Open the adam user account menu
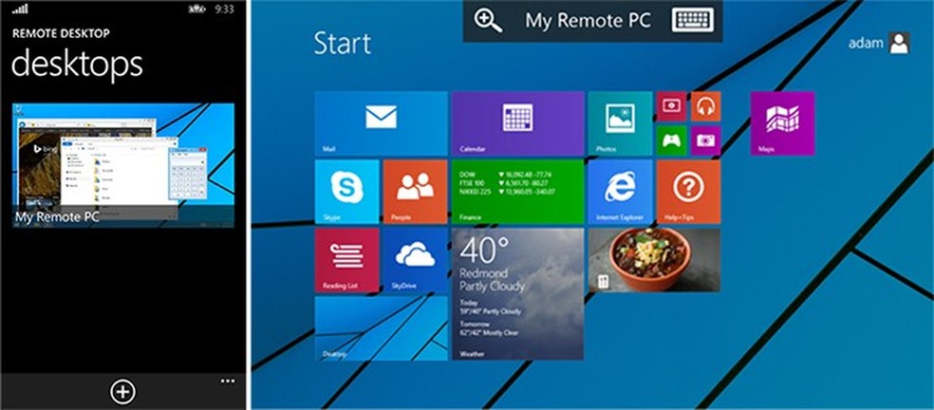This screenshot has width=934, height=410. 879,43
